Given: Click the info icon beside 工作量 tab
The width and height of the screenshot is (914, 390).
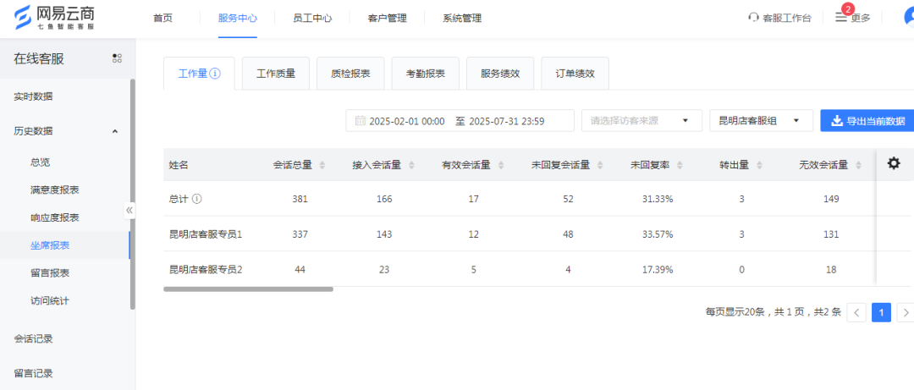Looking at the screenshot, I should tap(215, 74).
